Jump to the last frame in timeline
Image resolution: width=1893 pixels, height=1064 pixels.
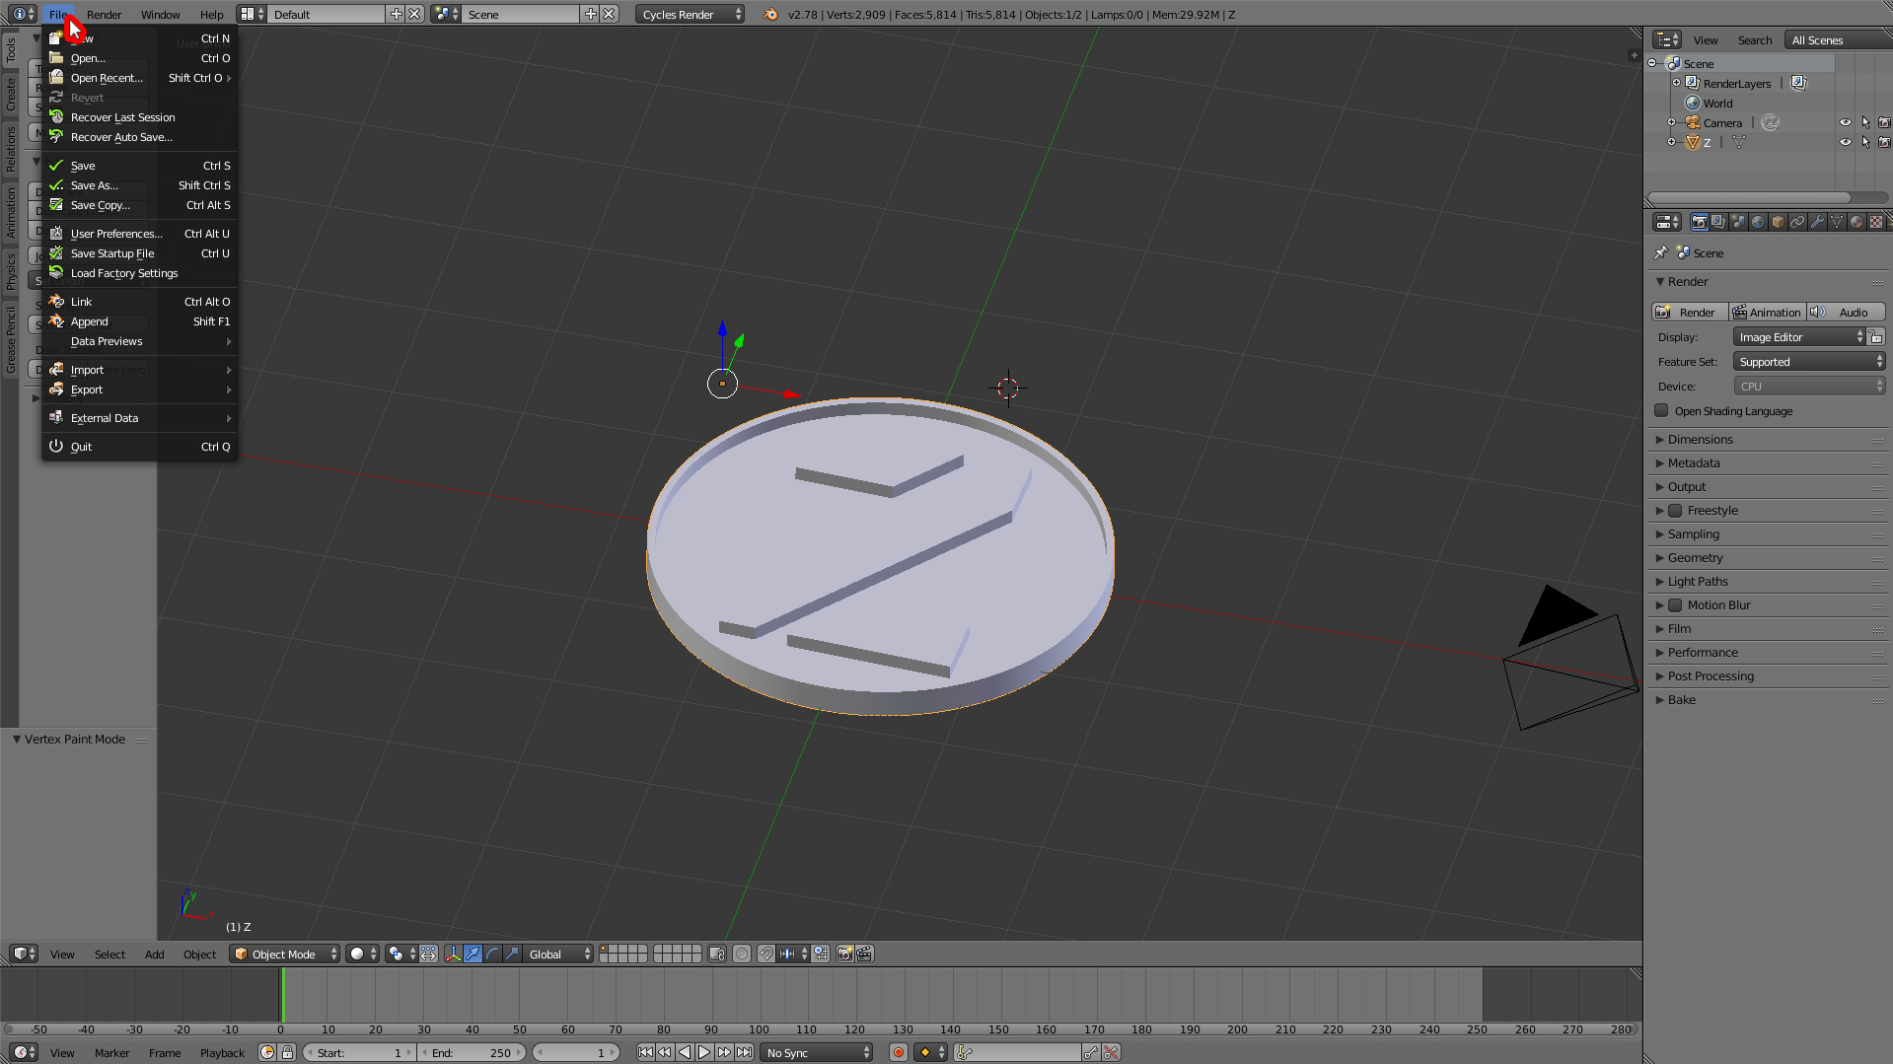pos(745,1052)
